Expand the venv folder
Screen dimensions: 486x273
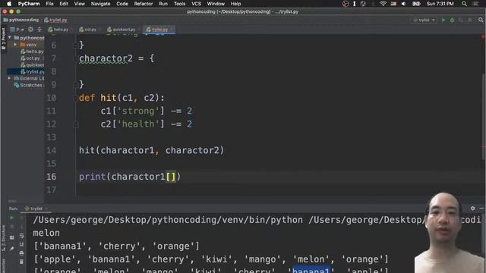(15, 45)
